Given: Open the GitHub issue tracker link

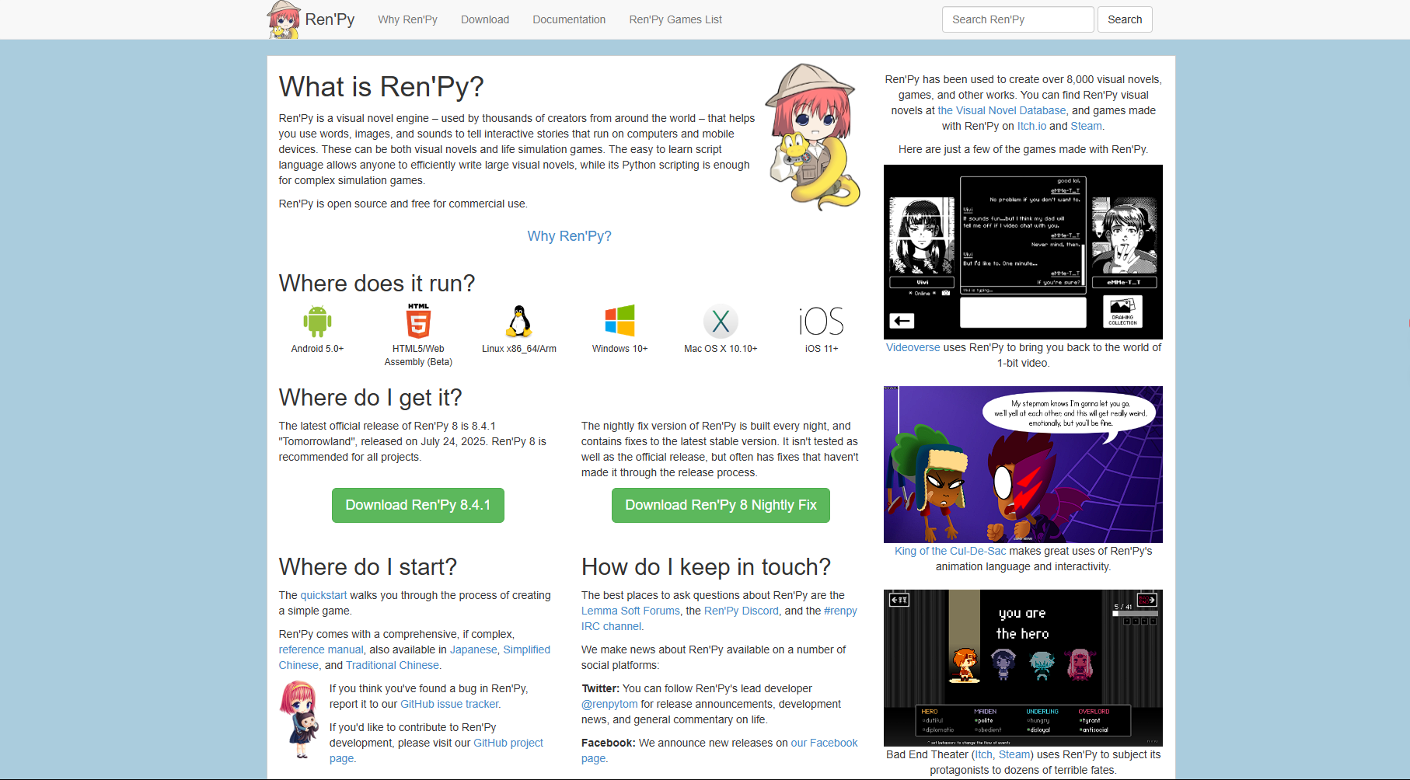Looking at the screenshot, I should (449, 704).
